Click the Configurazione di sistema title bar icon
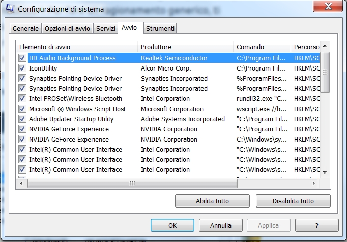The height and width of the screenshot is (242, 347). [x=10, y=9]
